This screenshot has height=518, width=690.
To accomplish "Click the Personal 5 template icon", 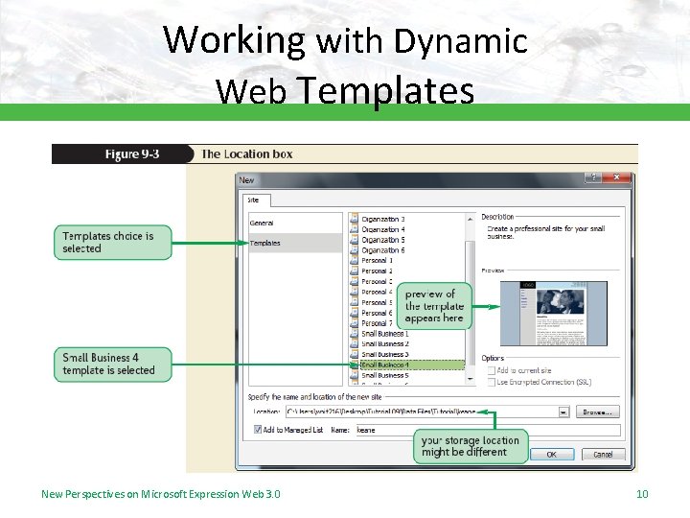I will tap(354, 302).
